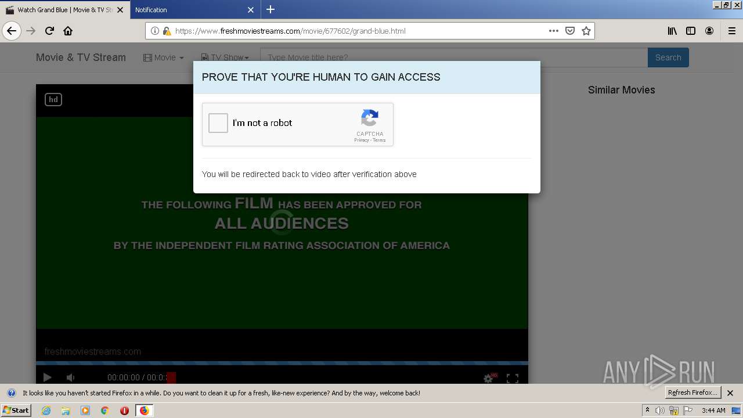Click the Refresh Firefox button
Image resolution: width=743 pixels, height=418 pixels.
click(693, 392)
